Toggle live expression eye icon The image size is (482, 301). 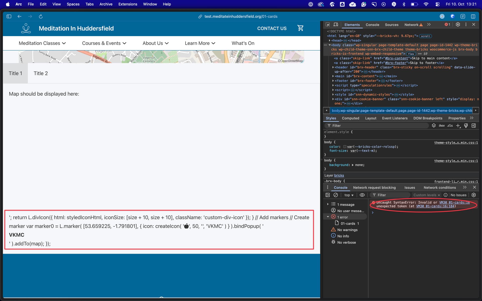(x=362, y=195)
